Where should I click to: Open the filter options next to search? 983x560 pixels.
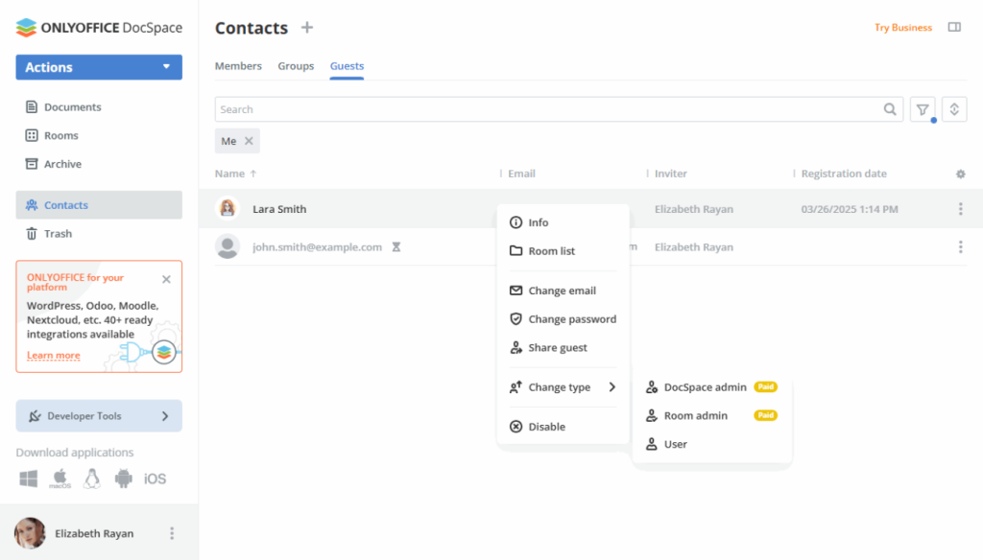click(922, 108)
